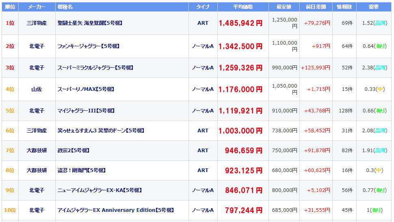Click demand value 0.33(中)
394x222 pixels.
click(x=375, y=89)
